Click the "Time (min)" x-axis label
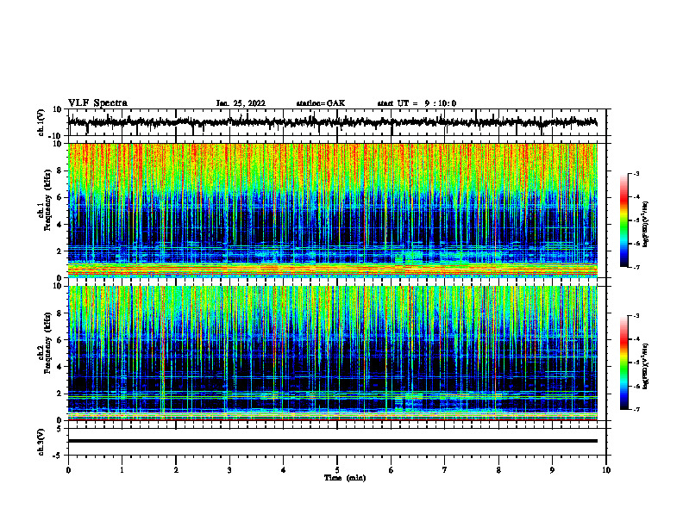The width and height of the screenshot is (683, 527). 345,478
